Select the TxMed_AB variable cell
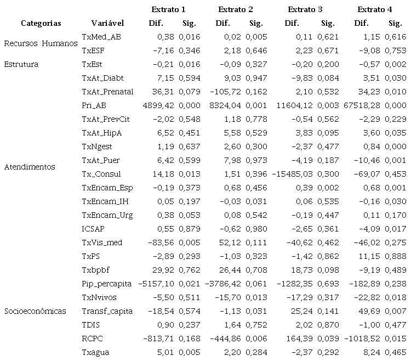 tap(101, 37)
